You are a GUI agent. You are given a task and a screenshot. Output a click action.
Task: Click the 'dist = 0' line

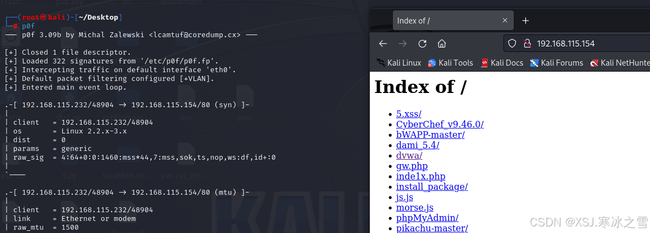[39, 139]
